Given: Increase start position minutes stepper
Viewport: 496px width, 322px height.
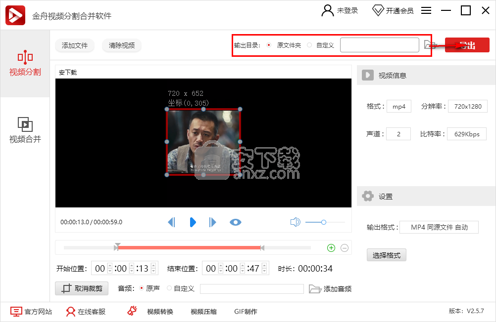Looking at the screenshot, I should click(x=132, y=266).
